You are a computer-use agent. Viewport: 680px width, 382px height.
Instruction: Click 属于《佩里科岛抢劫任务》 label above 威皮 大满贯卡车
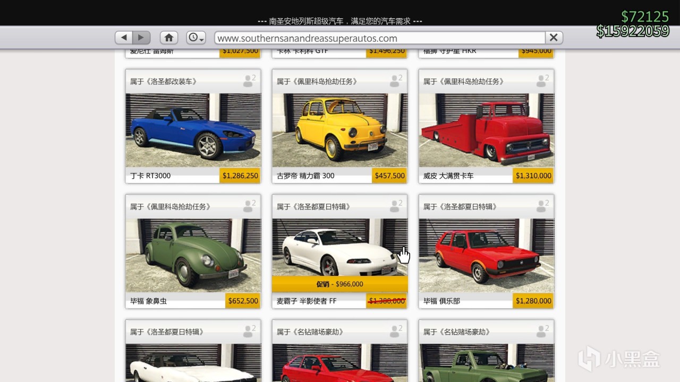(x=464, y=81)
